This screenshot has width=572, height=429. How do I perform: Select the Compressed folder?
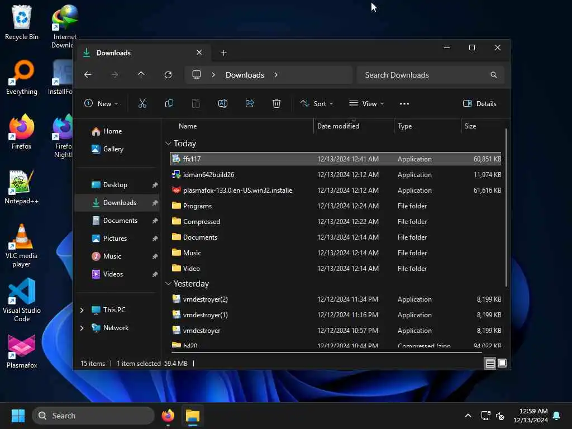click(335, 222)
